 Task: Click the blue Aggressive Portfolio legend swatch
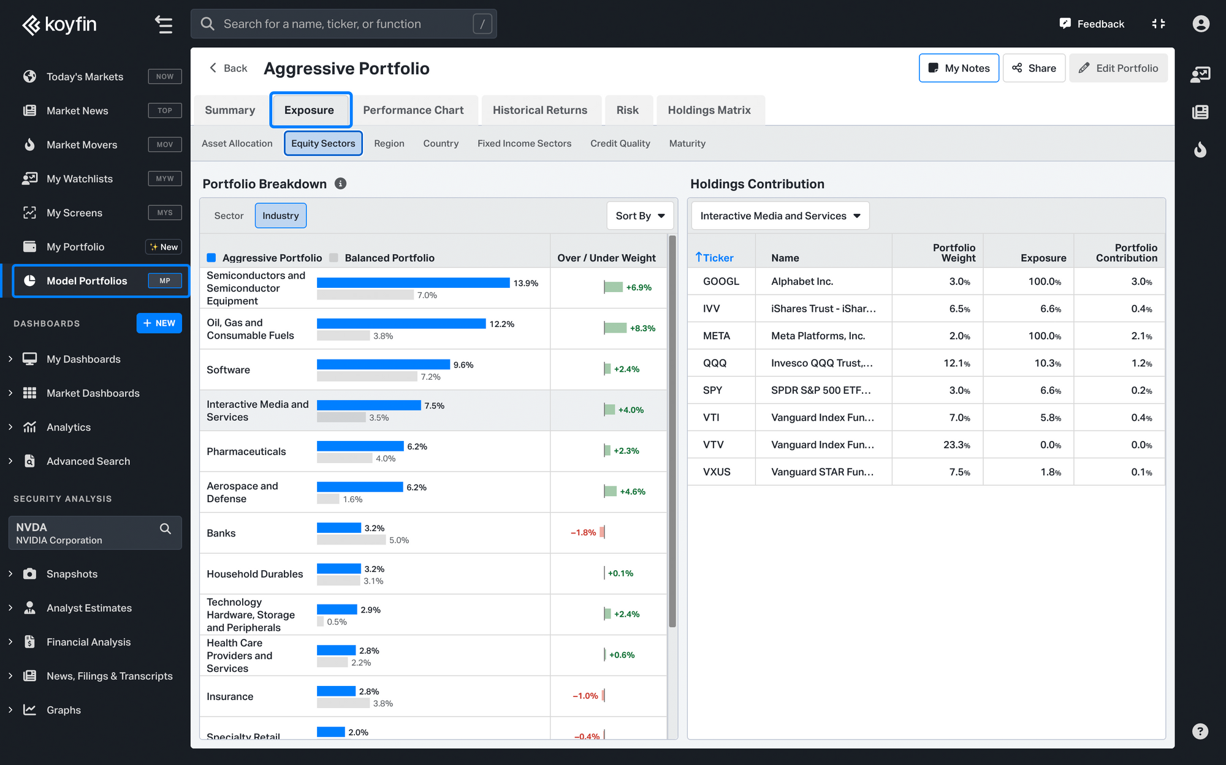pyautogui.click(x=211, y=258)
